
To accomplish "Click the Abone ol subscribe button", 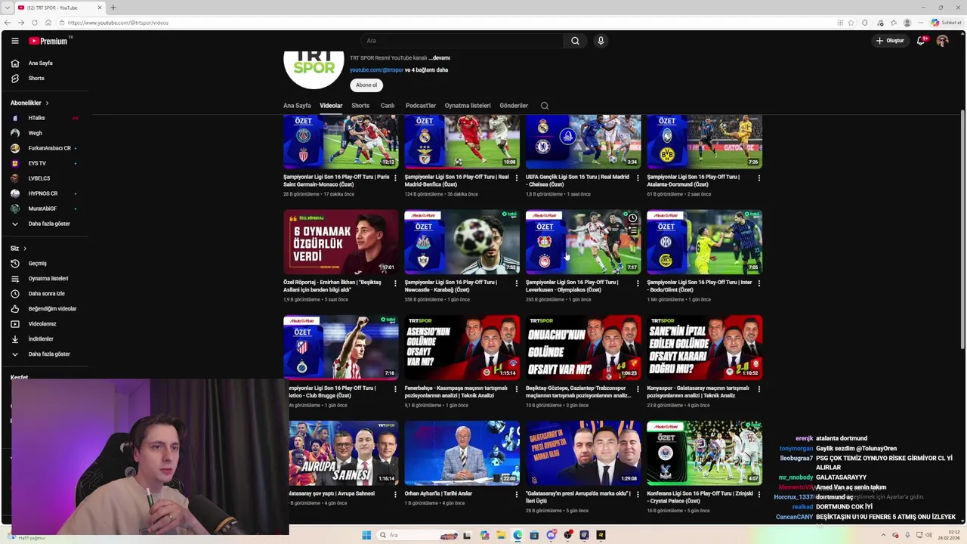I will pos(366,85).
